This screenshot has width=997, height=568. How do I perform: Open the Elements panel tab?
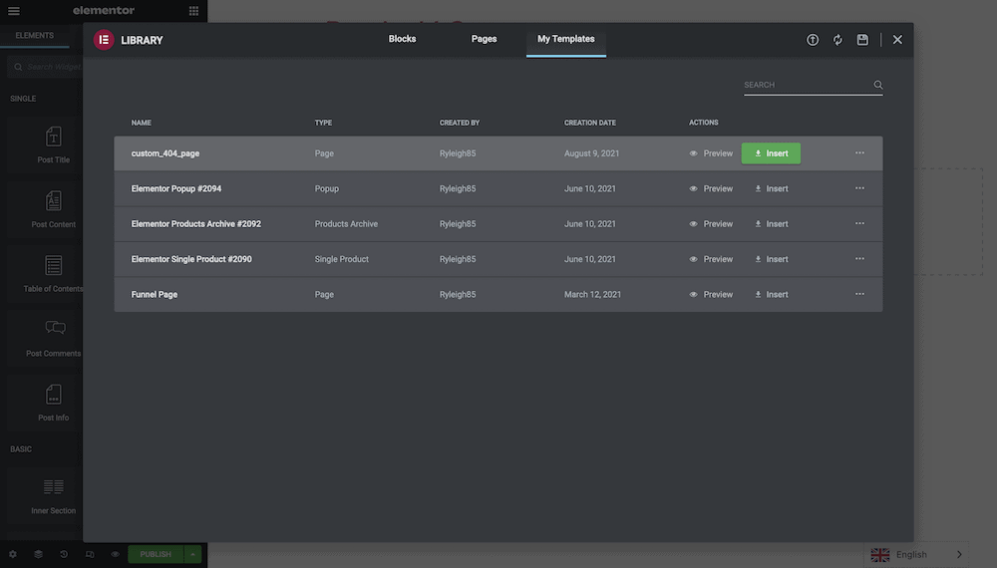(x=34, y=36)
